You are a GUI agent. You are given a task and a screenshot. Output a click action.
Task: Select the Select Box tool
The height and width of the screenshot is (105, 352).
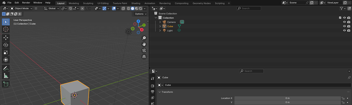click(6, 22)
